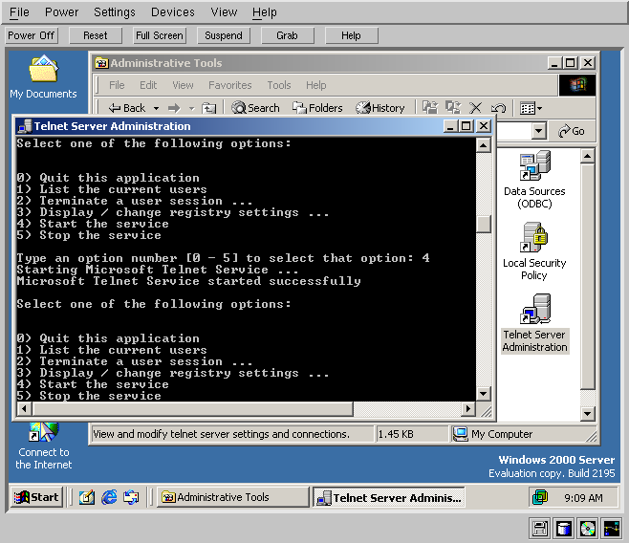Click the Help toolbar button

click(x=351, y=35)
